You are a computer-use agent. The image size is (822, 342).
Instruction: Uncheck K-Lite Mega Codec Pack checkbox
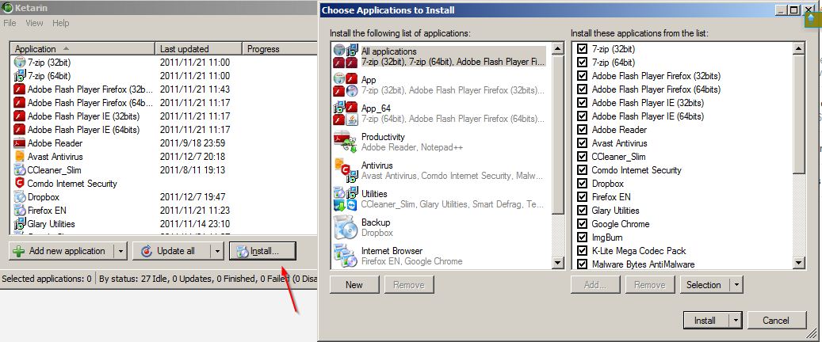coord(581,251)
